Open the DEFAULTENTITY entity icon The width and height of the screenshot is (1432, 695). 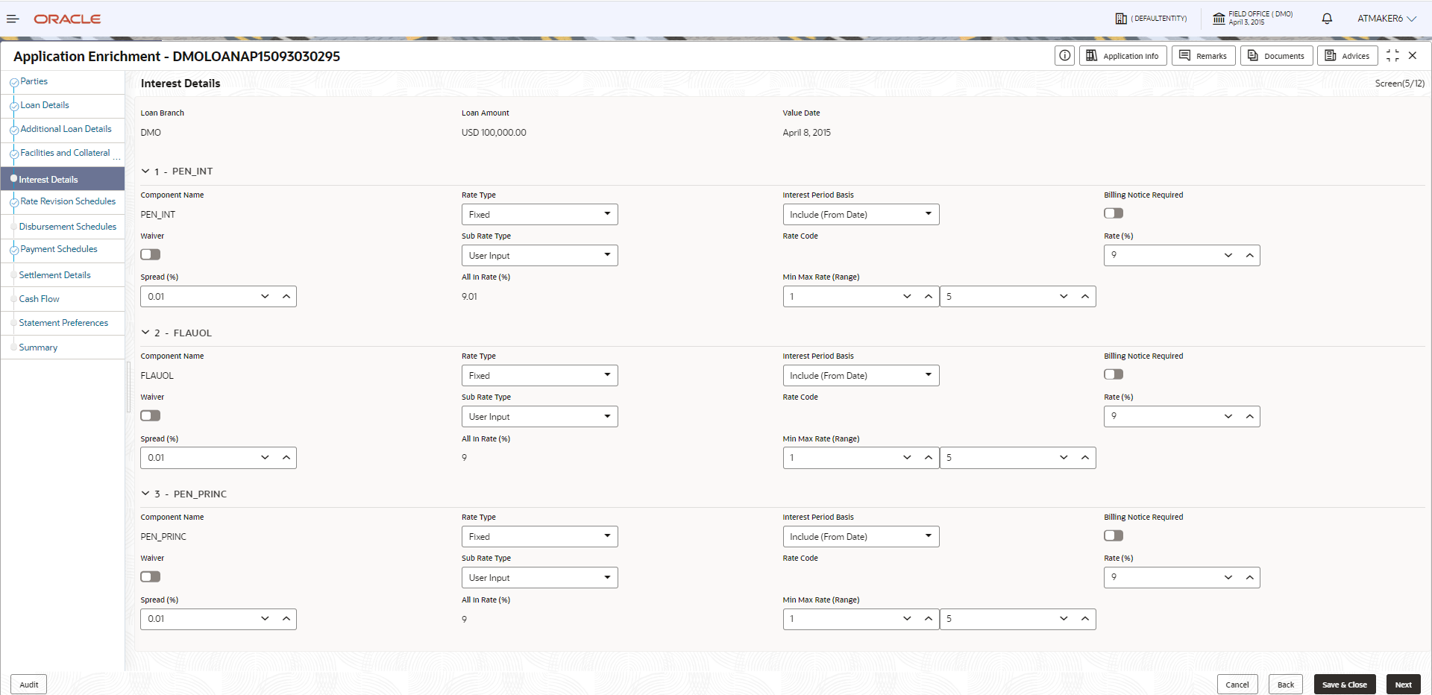1121,19
